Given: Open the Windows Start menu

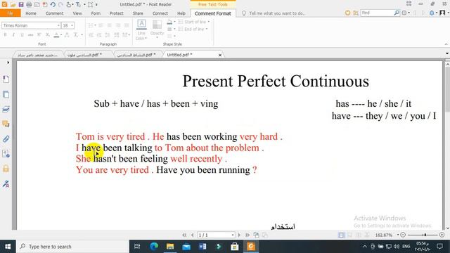Looking at the screenshot, I should pos(8,247).
